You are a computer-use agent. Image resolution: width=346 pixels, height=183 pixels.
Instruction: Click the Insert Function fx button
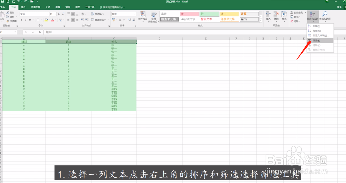tap(40, 32)
